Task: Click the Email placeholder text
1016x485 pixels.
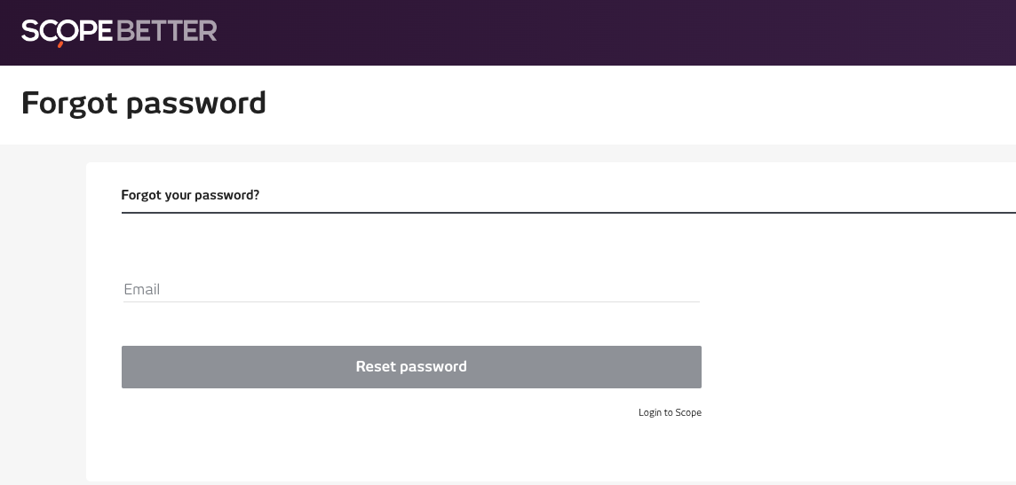Action: [142, 289]
